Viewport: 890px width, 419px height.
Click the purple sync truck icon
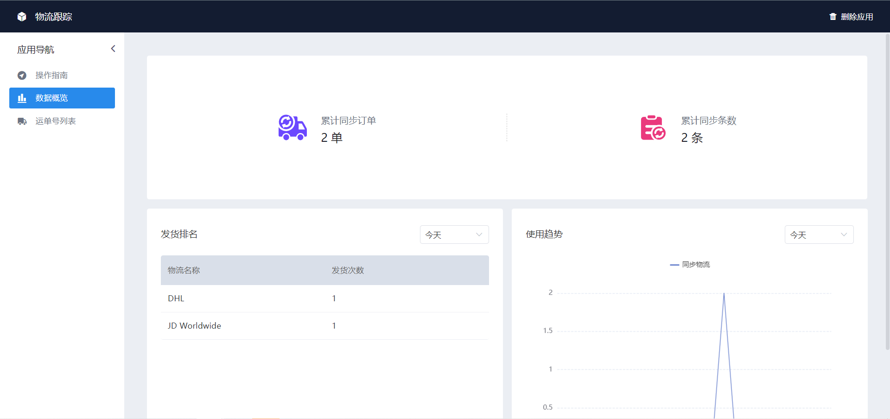coord(292,127)
